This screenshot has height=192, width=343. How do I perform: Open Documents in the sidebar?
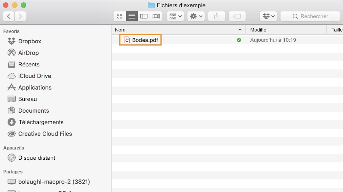coord(28,110)
